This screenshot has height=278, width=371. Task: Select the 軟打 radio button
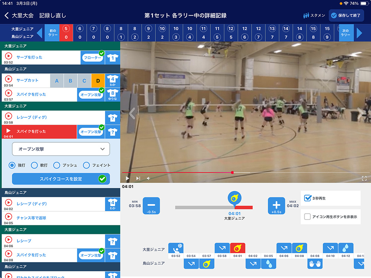pos(35,165)
